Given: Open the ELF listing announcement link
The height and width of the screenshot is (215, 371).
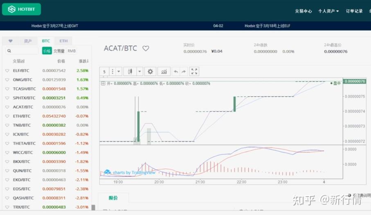Looking at the screenshot, I should (268, 26).
